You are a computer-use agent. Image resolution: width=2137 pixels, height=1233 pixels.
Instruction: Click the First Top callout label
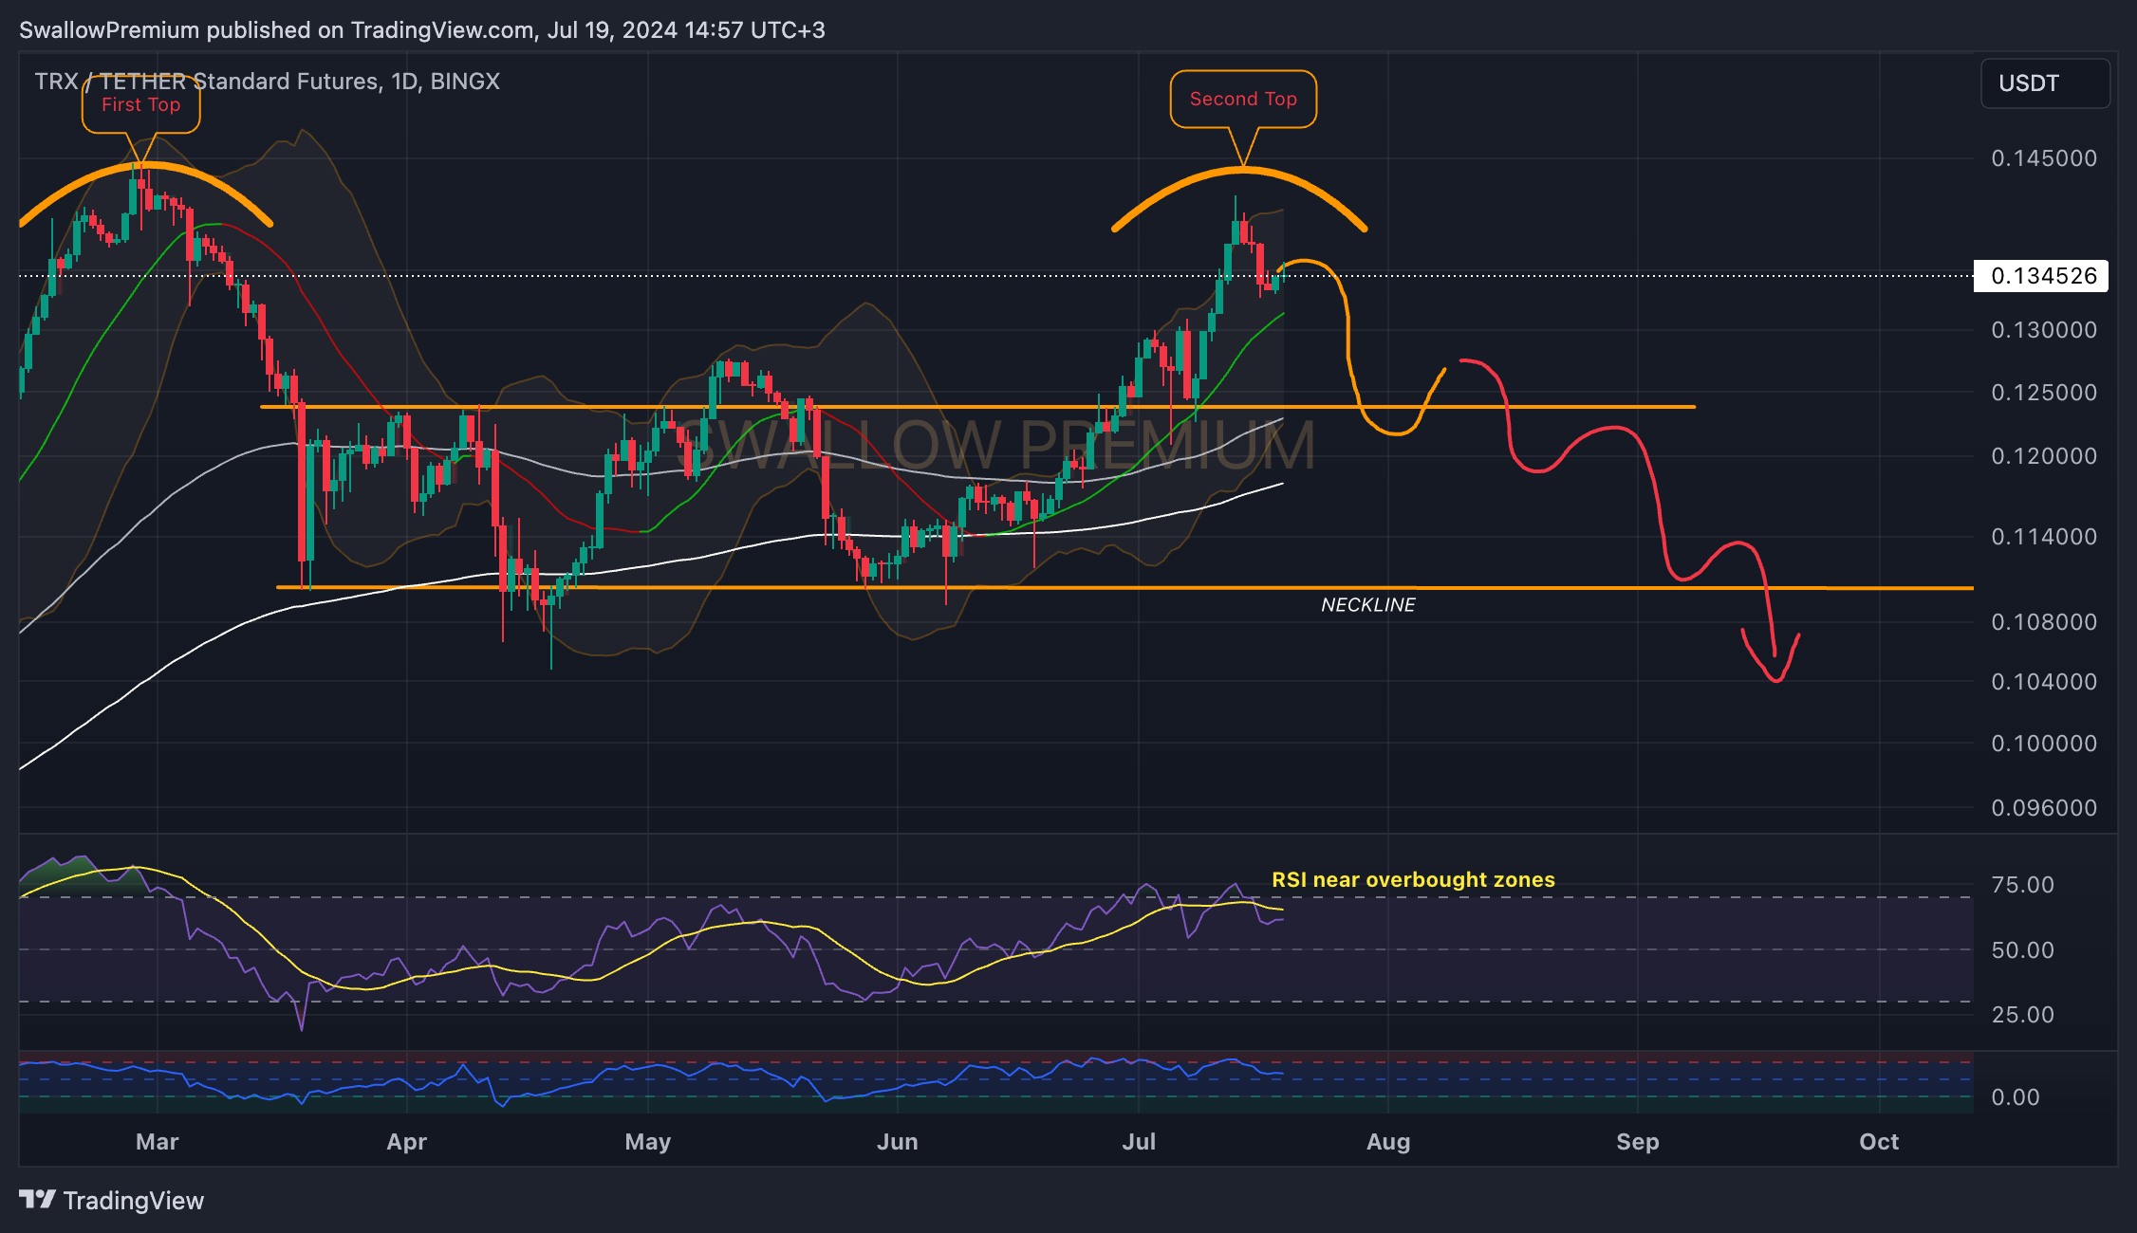pyautogui.click(x=140, y=105)
